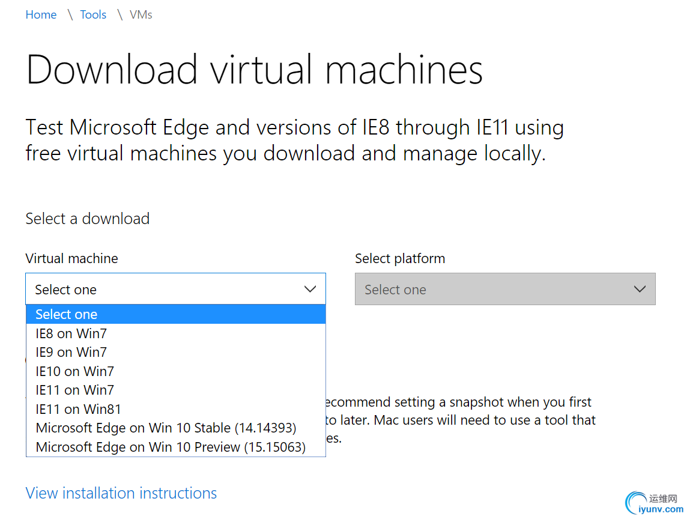Choose IE11 on Win7 option

pos(74,390)
